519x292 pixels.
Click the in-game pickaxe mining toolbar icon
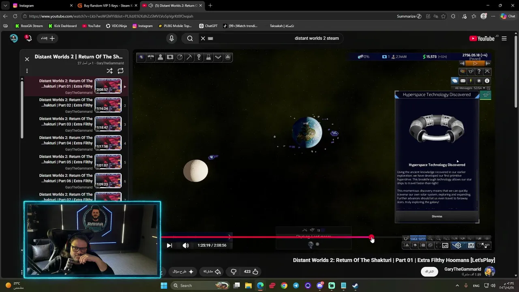189,57
